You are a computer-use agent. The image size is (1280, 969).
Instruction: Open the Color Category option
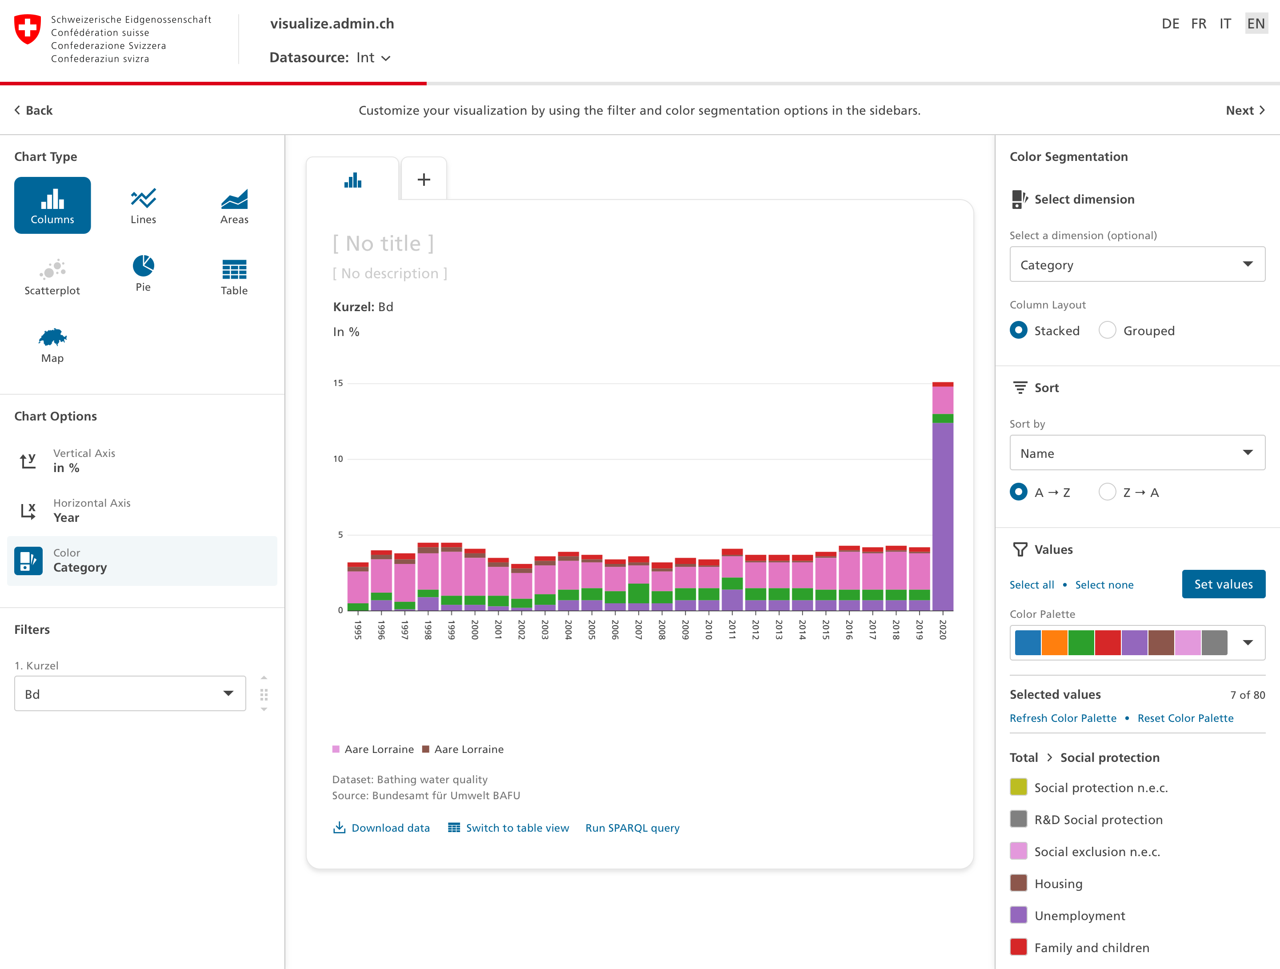tap(142, 561)
